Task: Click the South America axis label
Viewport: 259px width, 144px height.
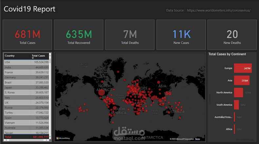Action: (224, 105)
